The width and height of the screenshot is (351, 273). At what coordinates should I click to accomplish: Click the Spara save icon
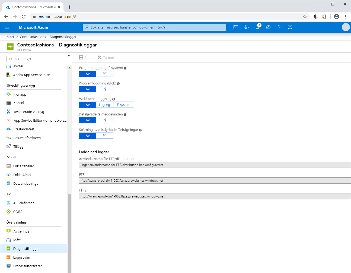click(81, 58)
